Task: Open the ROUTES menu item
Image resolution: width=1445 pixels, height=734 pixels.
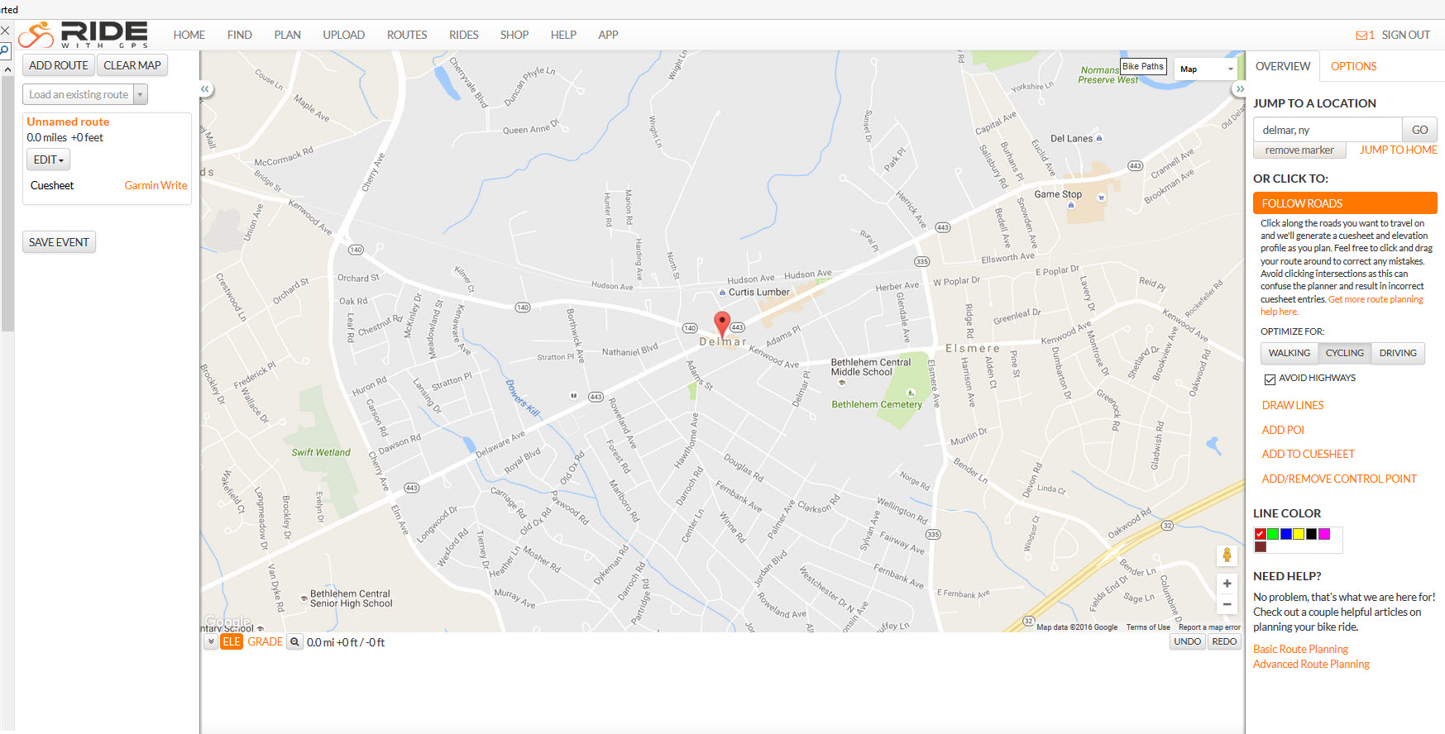Action: click(407, 35)
